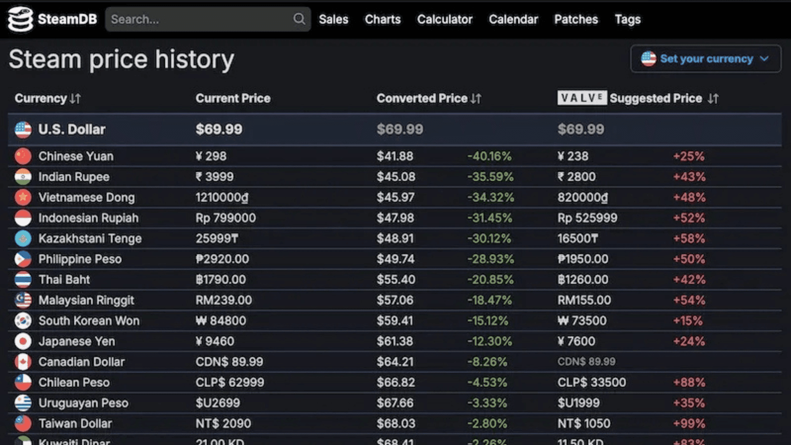This screenshot has width=791, height=445.
Task: Click the Chinese Yuan flag icon
Action: coord(23,156)
